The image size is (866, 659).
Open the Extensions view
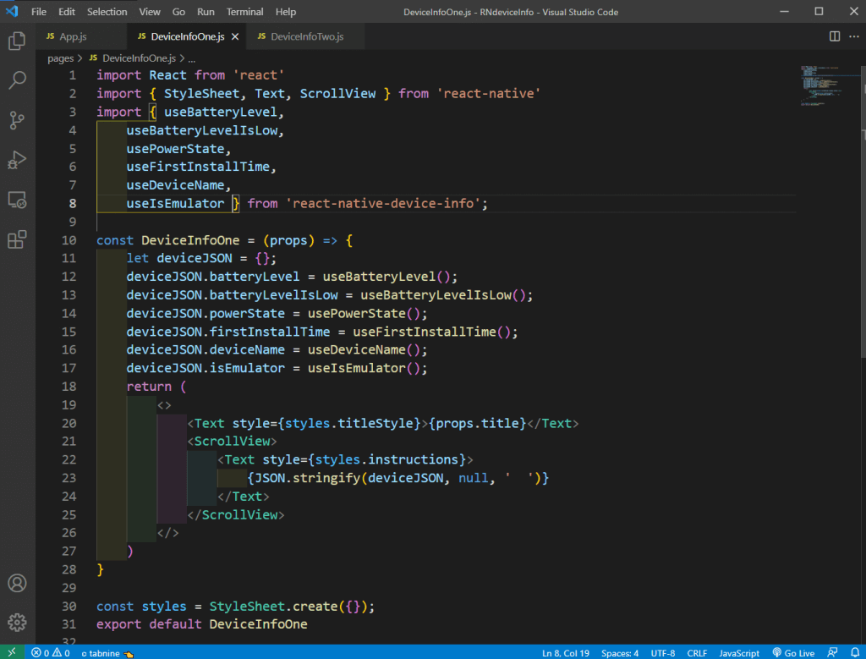pos(16,240)
